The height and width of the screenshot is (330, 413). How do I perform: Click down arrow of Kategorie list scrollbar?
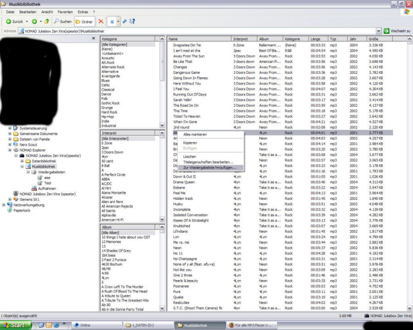162,126
